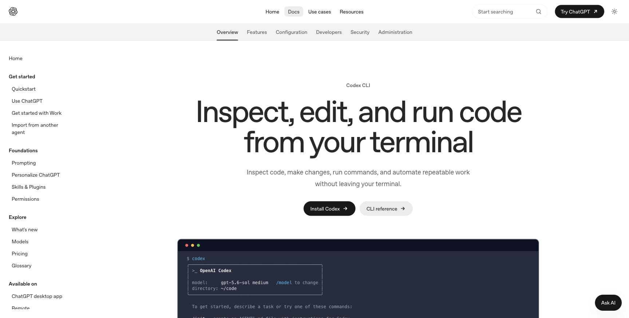Click the Install Codex button
Screen dimensions: 629x318
[329, 209]
